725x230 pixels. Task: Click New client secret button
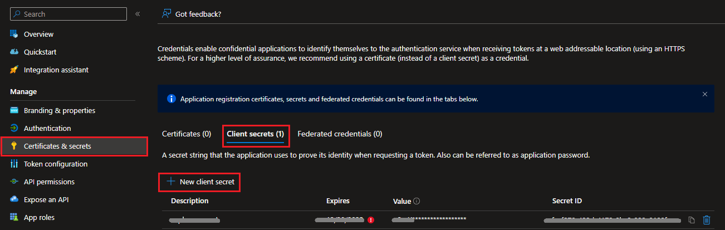[x=200, y=182]
